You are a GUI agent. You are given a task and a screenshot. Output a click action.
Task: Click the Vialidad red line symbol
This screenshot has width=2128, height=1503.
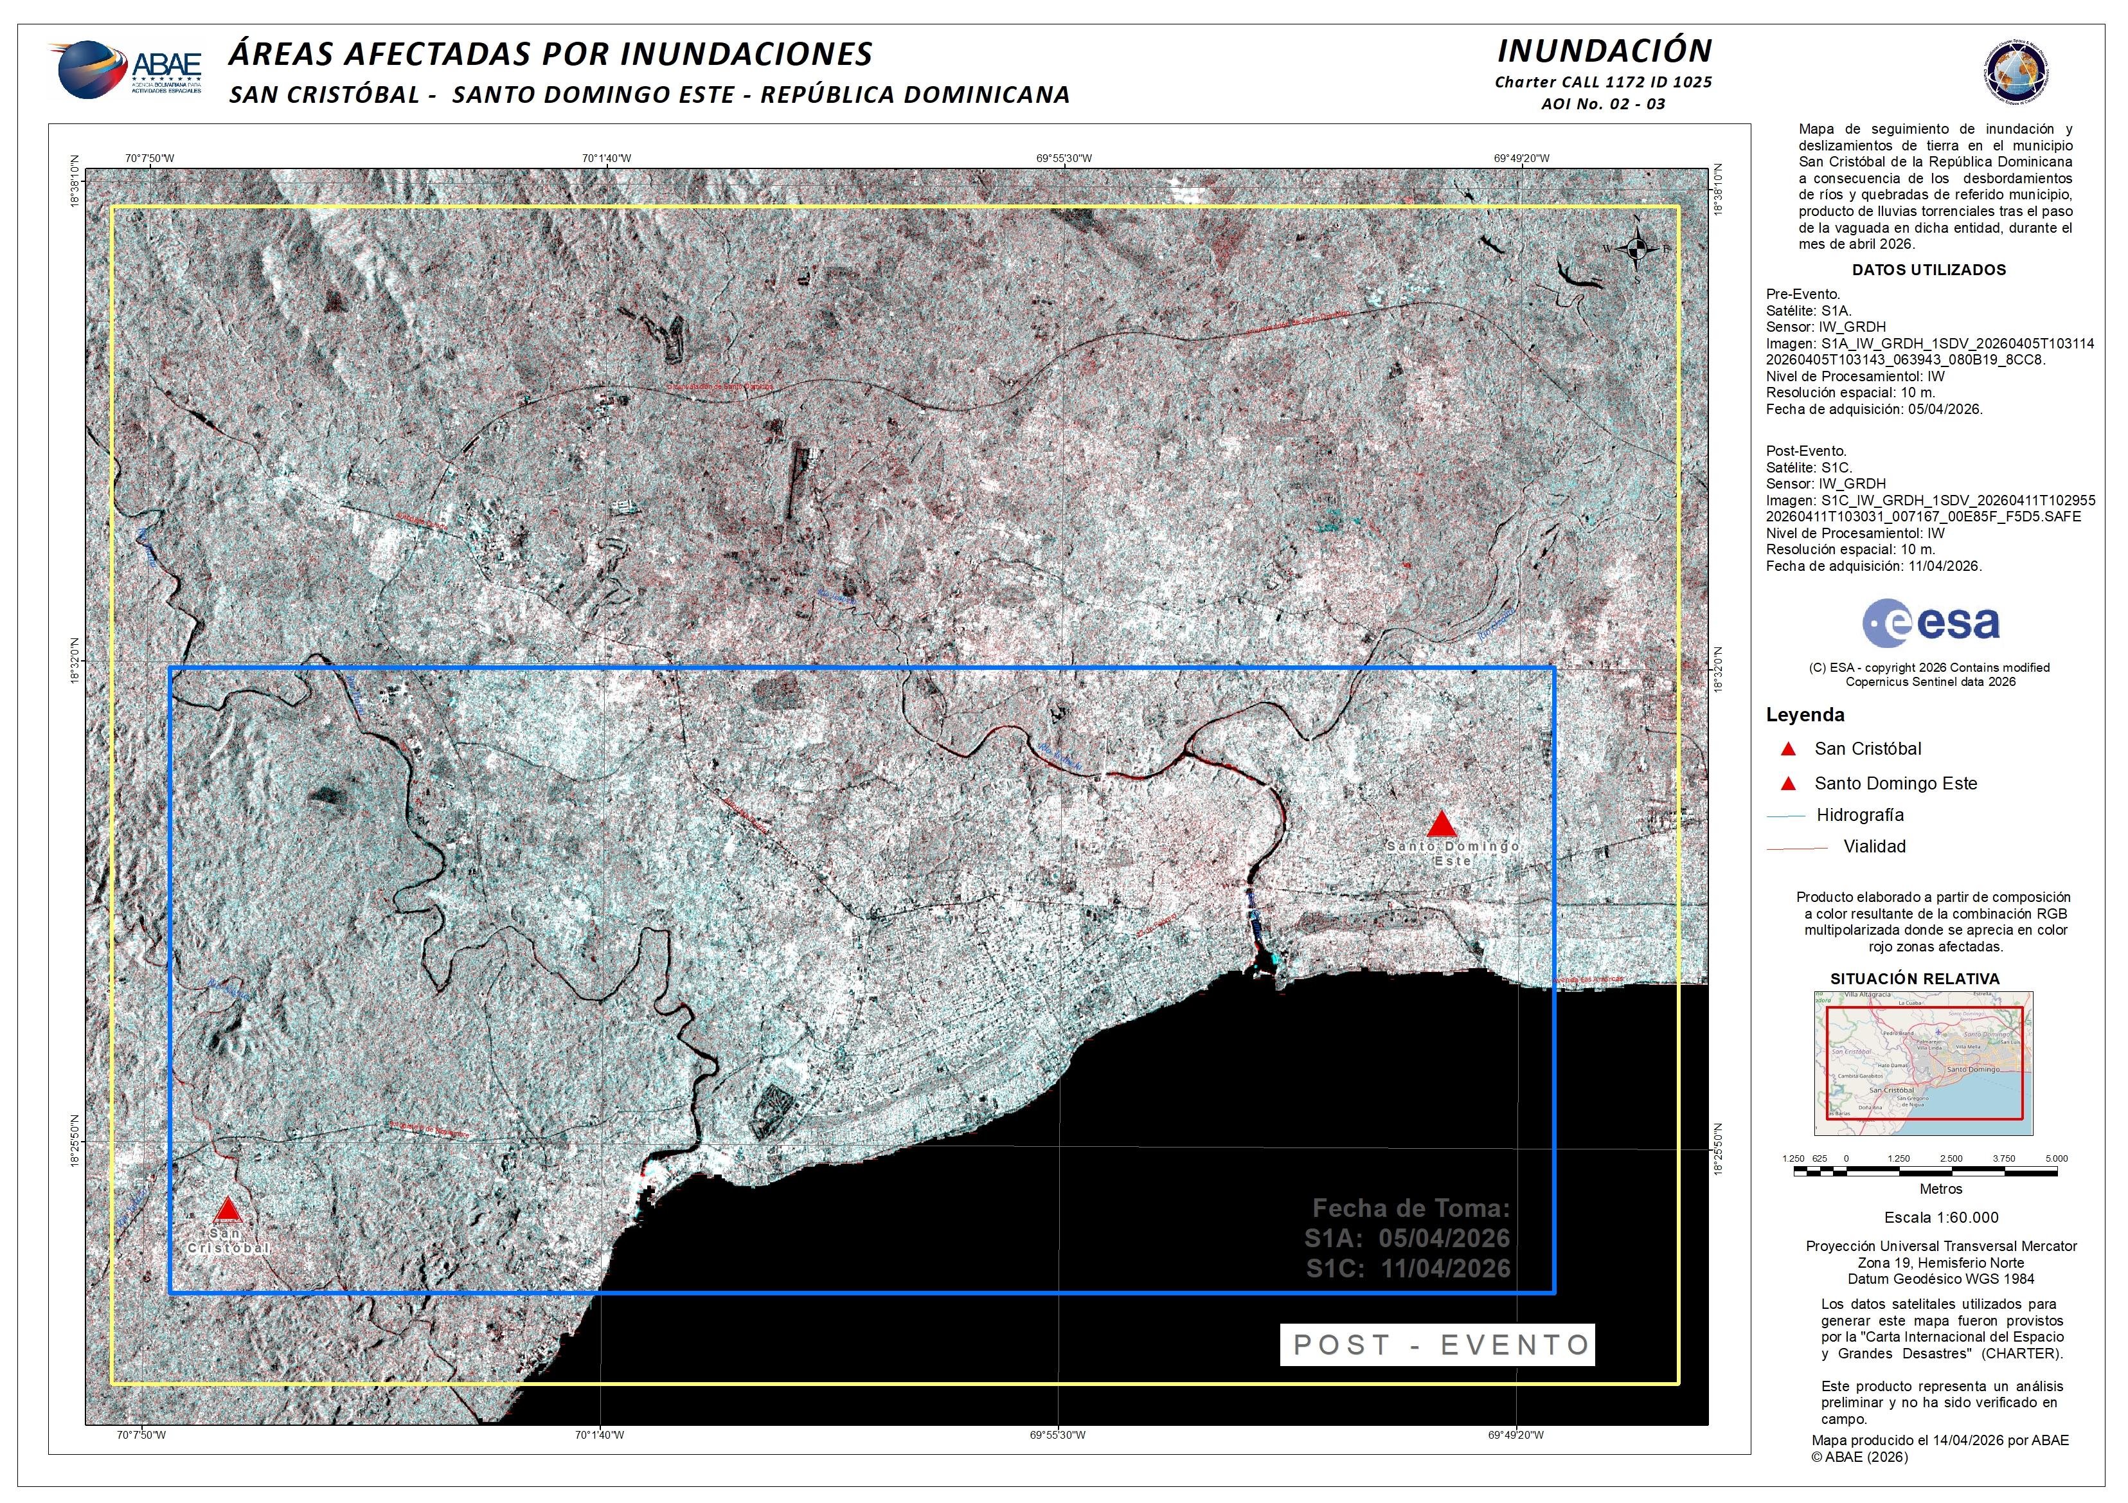coord(1797,847)
